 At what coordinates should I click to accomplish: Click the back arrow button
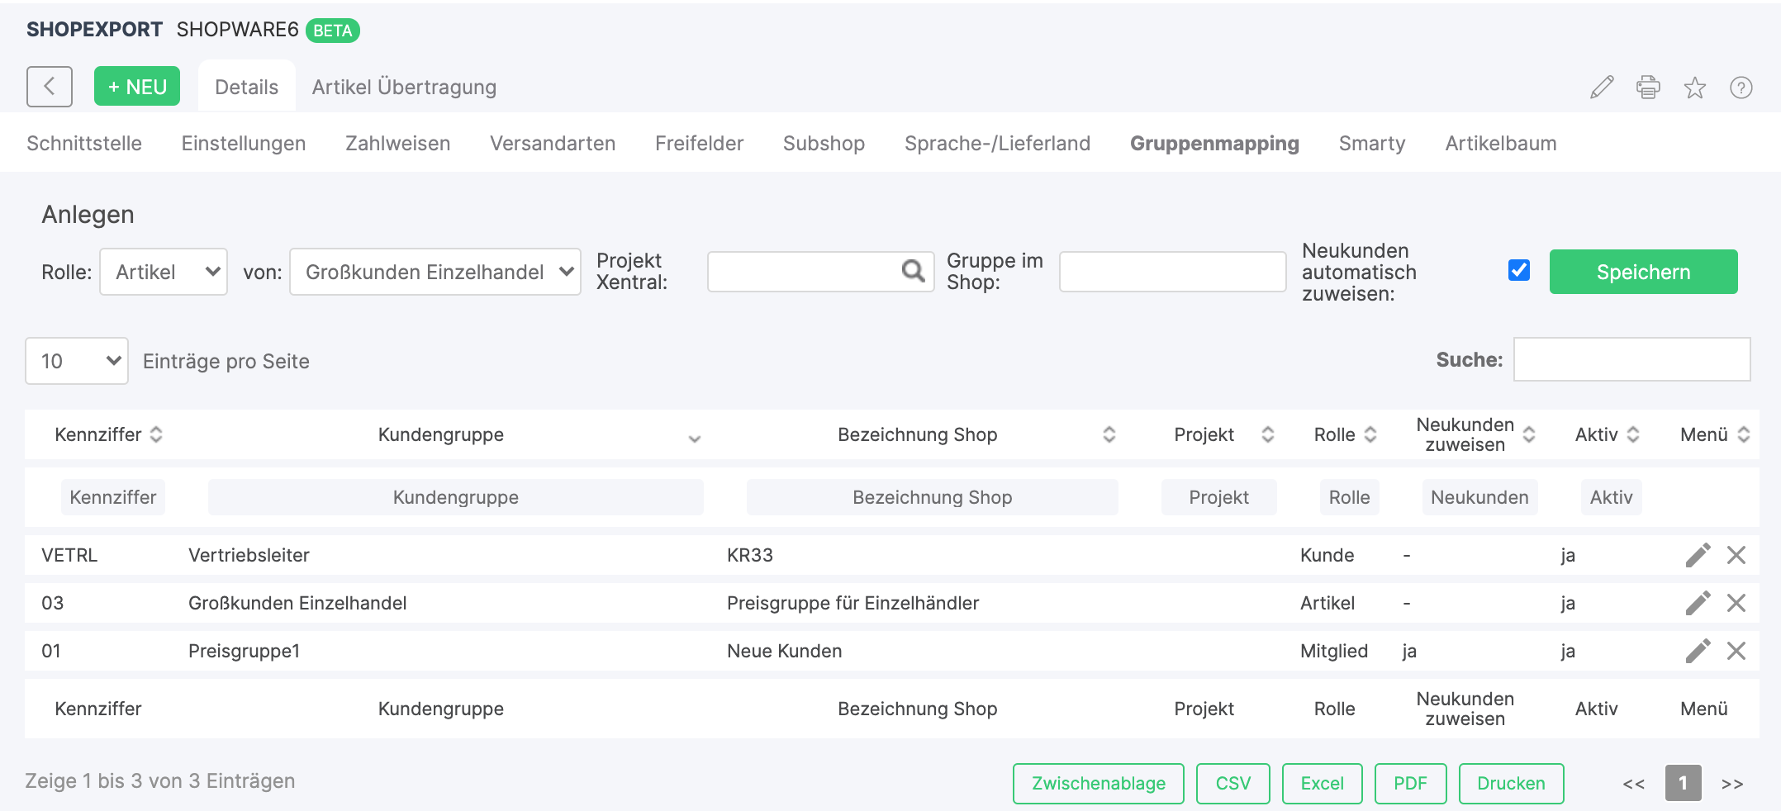(50, 87)
